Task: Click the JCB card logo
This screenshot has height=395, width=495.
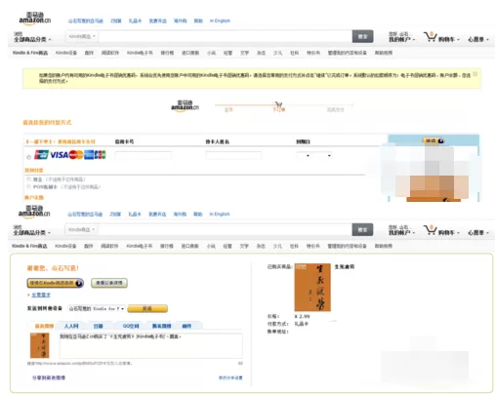Action: click(100, 155)
